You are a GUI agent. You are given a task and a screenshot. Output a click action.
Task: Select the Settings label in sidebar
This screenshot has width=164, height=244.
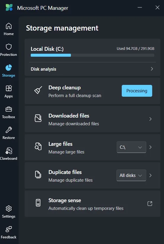click(9, 216)
